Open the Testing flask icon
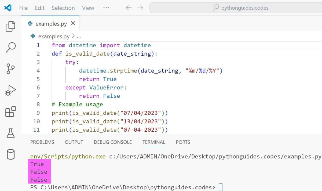 coord(10,133)
